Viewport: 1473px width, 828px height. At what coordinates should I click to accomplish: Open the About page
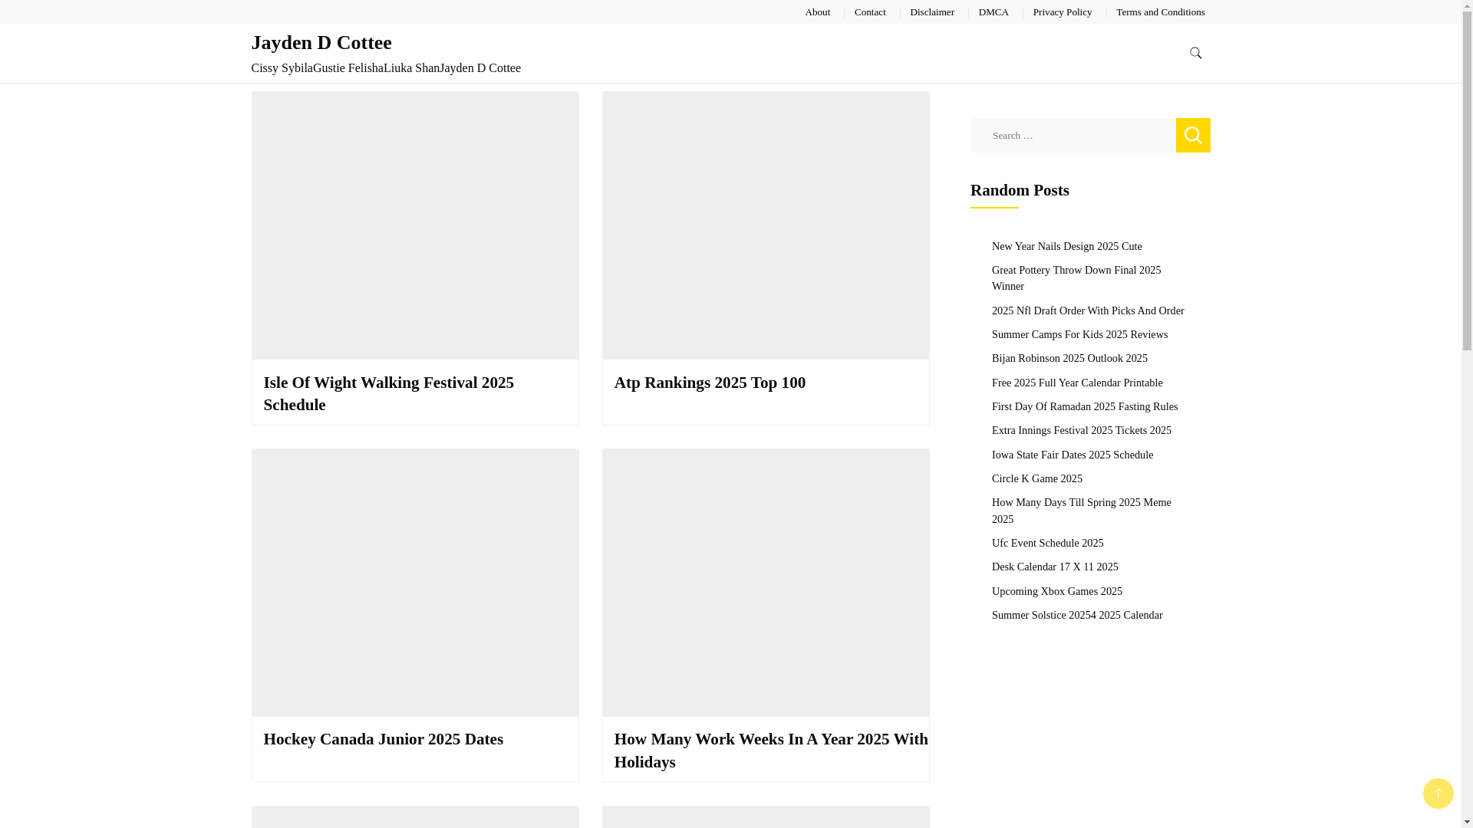[x=817, y=12]
